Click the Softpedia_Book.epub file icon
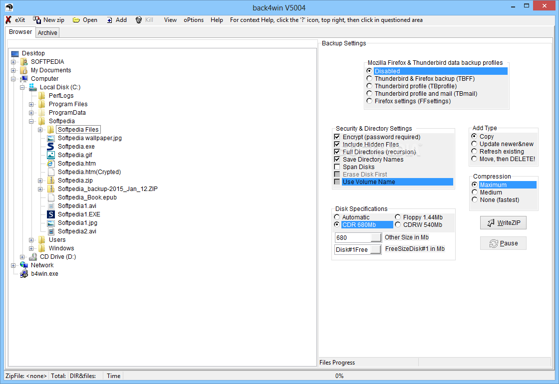The image size is (559, 384). [51, 197]
